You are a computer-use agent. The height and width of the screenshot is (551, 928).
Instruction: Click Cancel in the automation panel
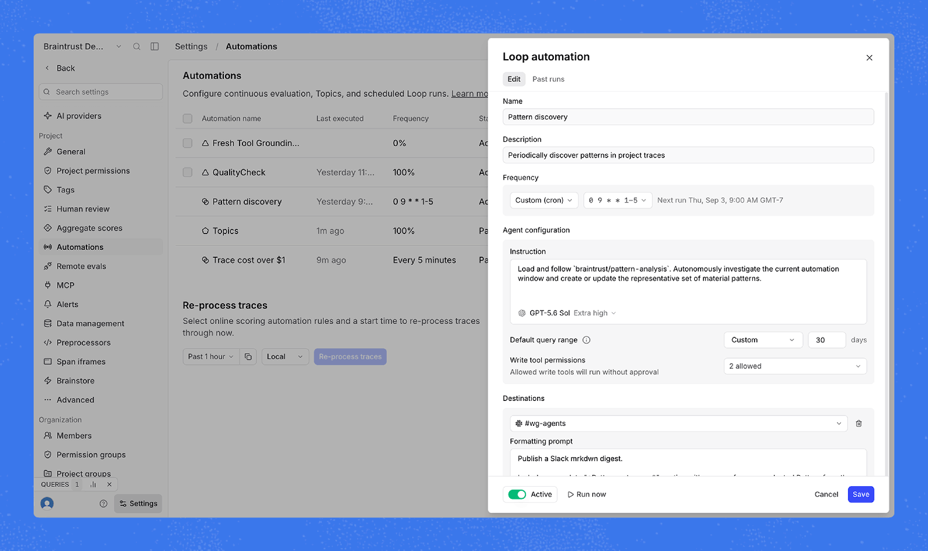pos(826,494)
